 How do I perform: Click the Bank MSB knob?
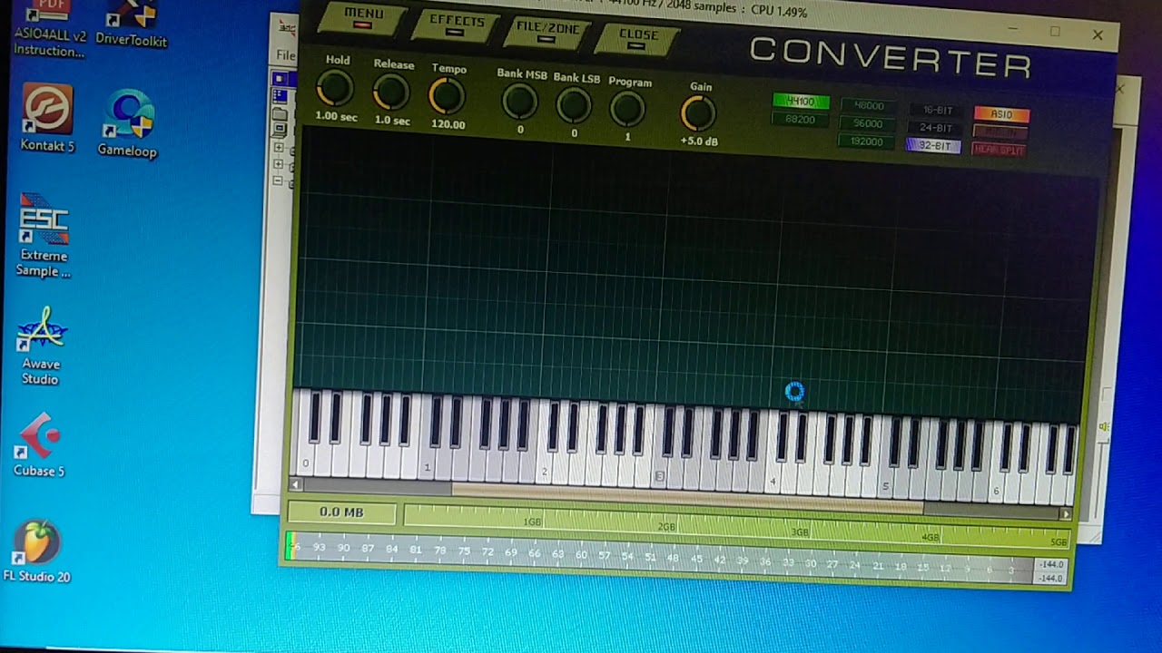(520, 102)
